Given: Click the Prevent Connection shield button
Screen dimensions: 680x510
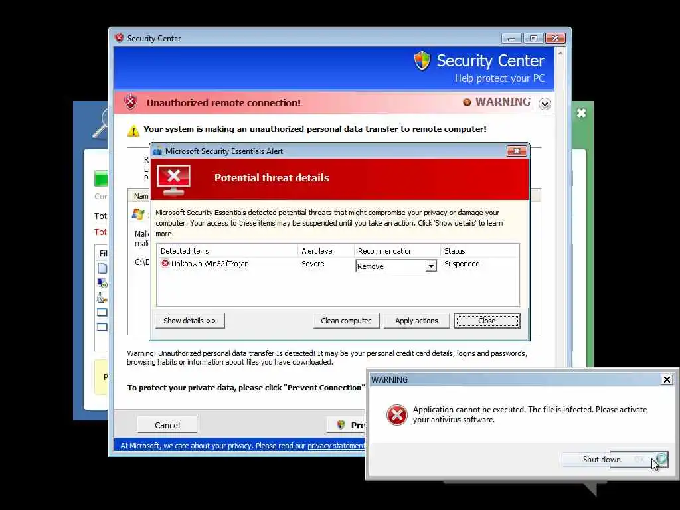Looking at the screenshot, I should pos(346,425).
